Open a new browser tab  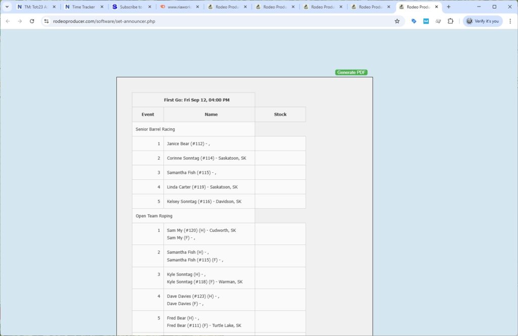coord(448,7)
